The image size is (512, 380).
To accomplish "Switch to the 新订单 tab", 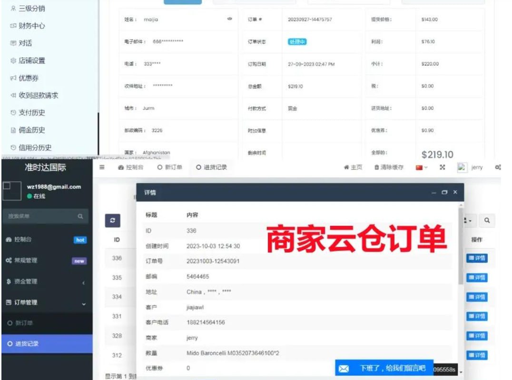I will (x=170, y=167).
